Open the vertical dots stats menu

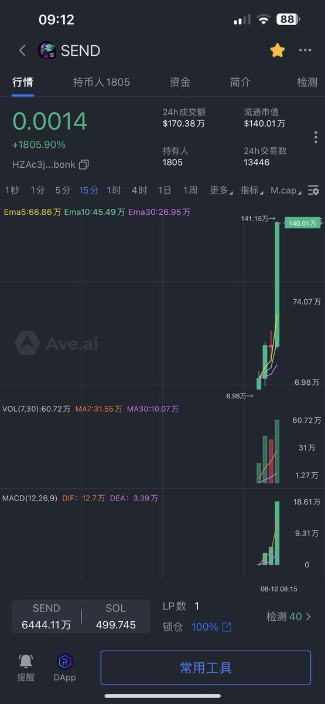click(315, 137)
